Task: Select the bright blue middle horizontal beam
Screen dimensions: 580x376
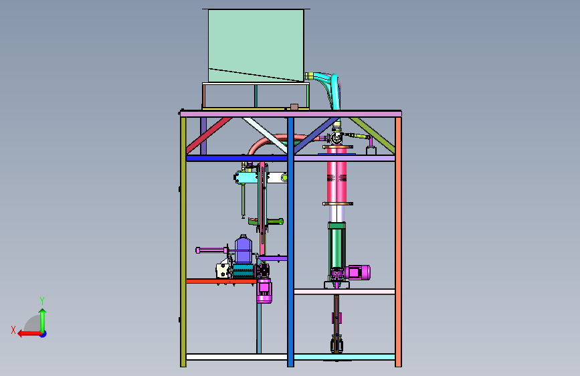Action: 237,159
